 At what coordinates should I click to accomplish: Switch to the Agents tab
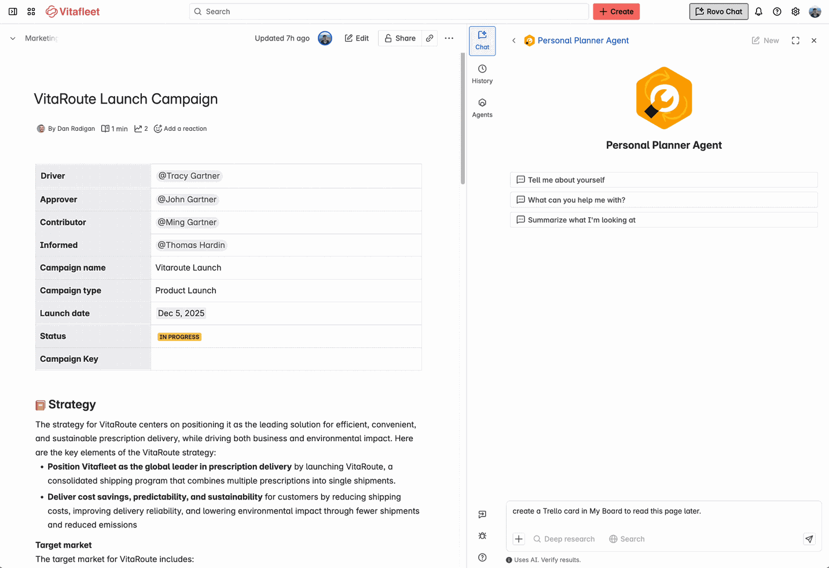pos(482,108)
